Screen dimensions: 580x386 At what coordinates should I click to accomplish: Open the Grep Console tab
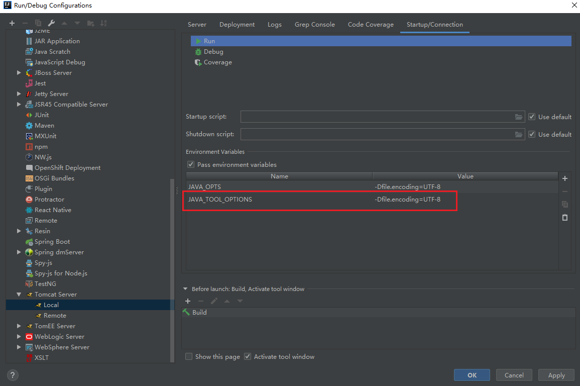(x=314, y=25)
